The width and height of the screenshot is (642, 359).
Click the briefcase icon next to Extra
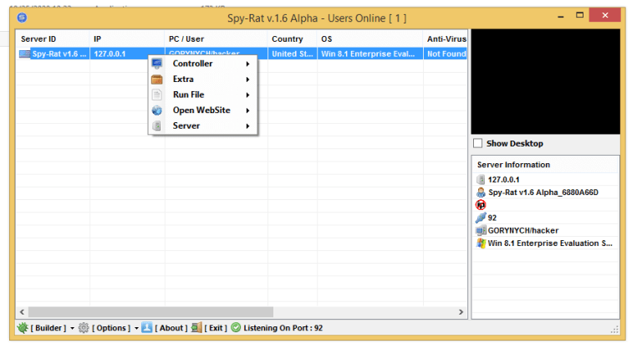157,79
